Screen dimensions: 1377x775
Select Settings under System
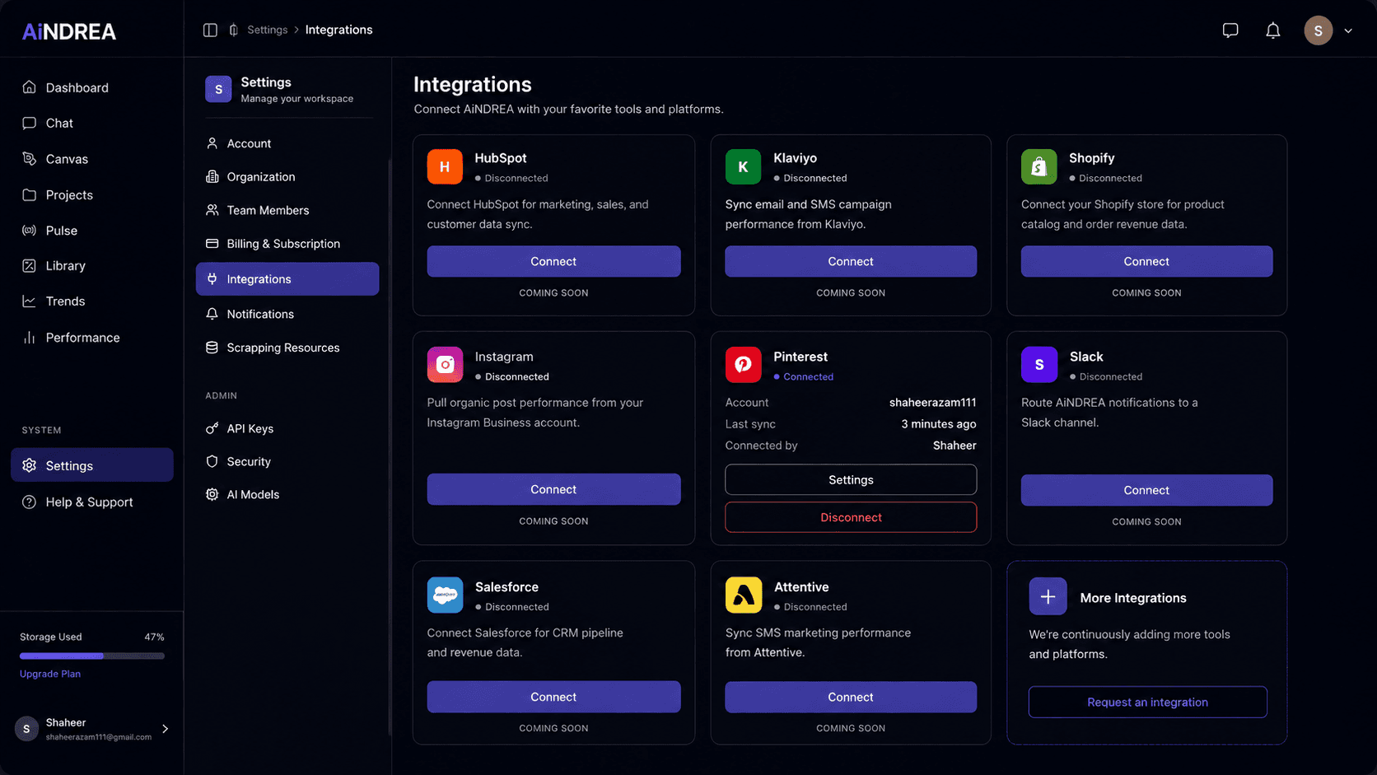[x=92, y=465]
